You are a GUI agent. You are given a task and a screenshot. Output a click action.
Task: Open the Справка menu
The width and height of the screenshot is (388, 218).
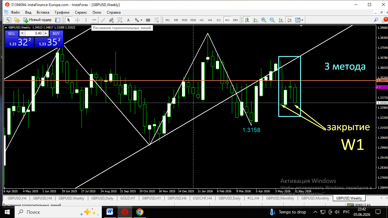[114, 12]
